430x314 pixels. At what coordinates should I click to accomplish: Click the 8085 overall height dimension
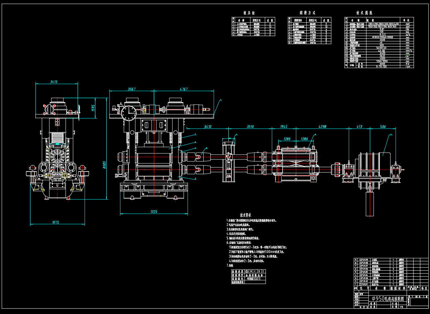[104, 165]
